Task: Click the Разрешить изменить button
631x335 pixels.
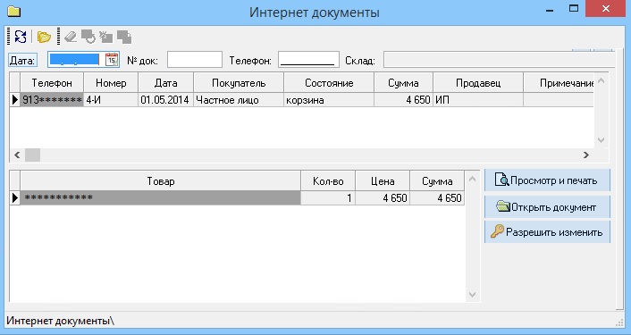Action: click(547, 232)
